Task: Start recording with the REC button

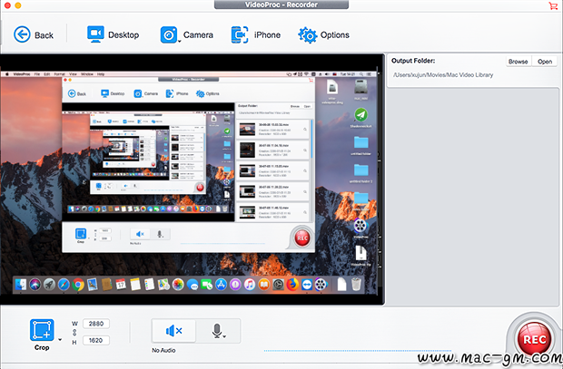Action: [x=534, y=339]
